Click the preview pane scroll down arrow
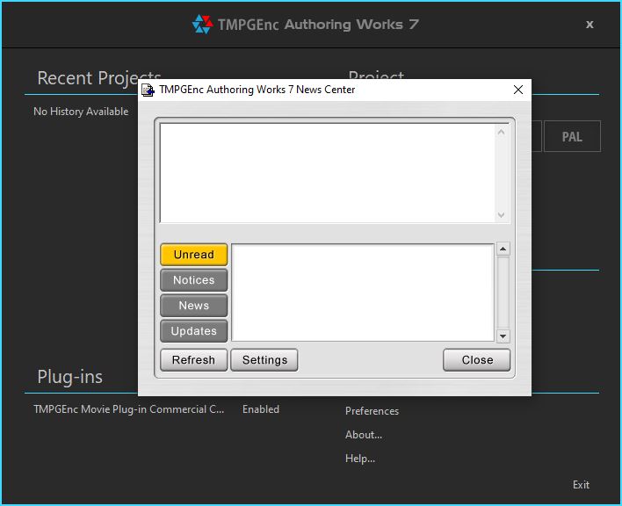The image size is (622, 506). pos(501,215)
